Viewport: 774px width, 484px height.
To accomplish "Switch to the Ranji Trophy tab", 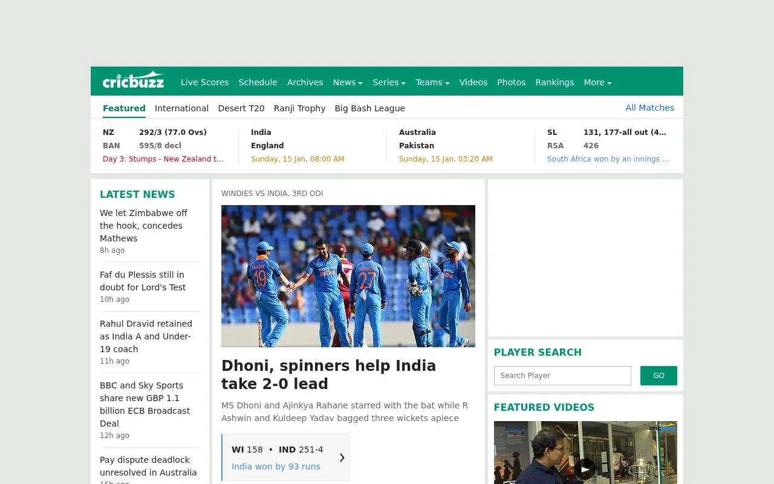I will point(299,108).
